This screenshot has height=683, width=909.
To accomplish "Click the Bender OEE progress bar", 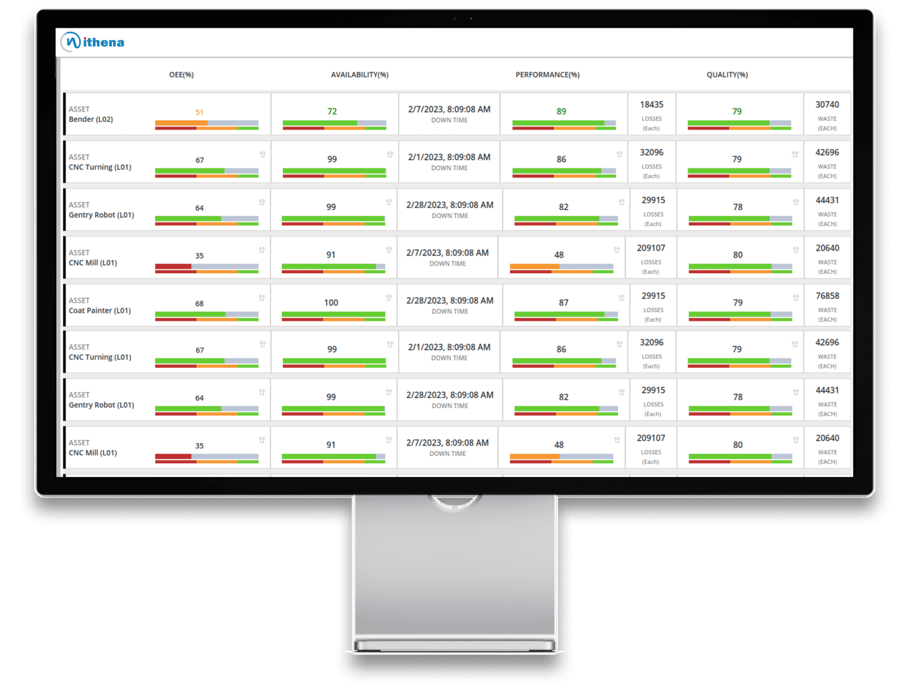I will 207,123.
